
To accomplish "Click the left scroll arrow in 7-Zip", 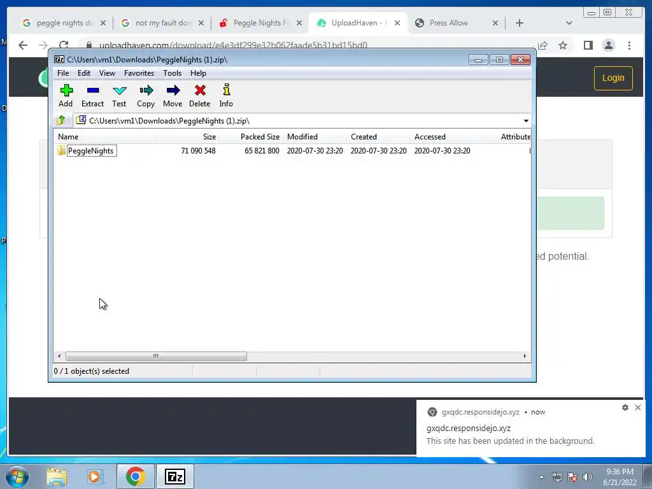I will coord(59,357).
